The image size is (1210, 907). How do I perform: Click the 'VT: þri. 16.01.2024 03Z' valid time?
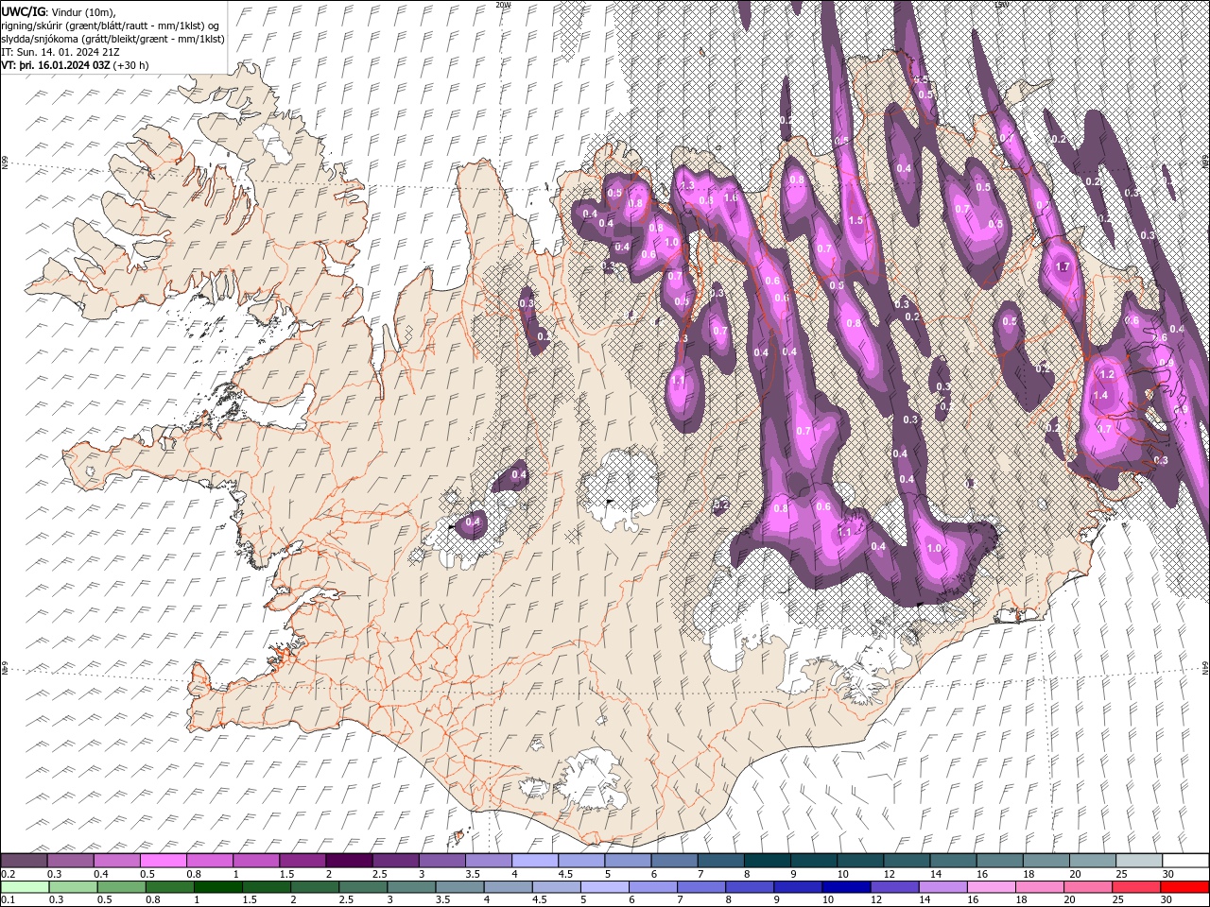point(56,65)
